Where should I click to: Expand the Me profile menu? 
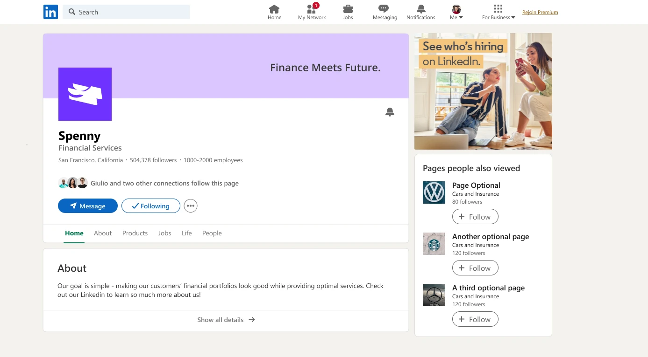click(x=456, y=13)
